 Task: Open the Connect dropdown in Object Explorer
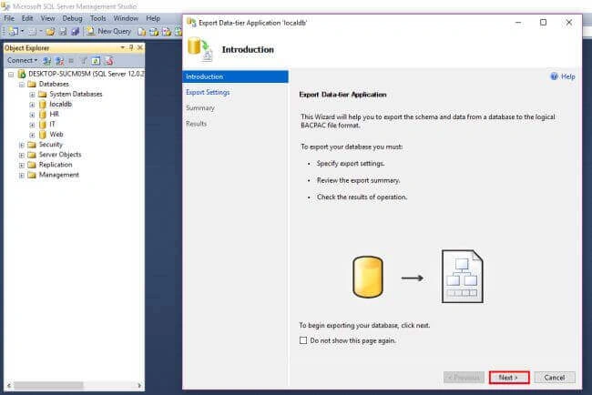[x=22, y=60]
